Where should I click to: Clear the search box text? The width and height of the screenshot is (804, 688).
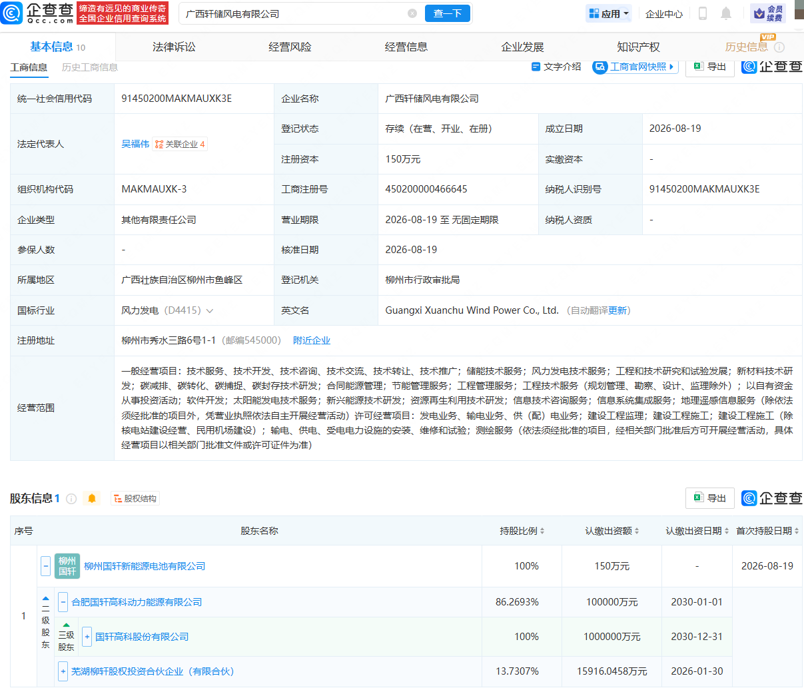412,13
